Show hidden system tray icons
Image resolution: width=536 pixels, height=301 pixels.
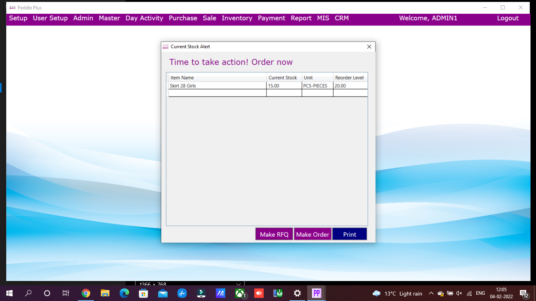click(x=431, y=294)
